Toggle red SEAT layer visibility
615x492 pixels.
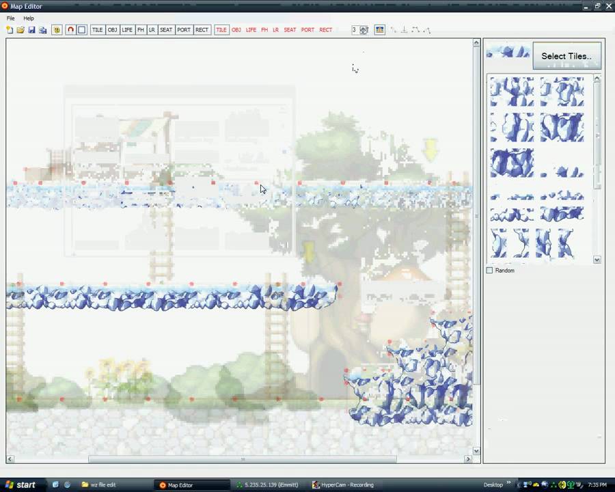[x=290, y=30]
